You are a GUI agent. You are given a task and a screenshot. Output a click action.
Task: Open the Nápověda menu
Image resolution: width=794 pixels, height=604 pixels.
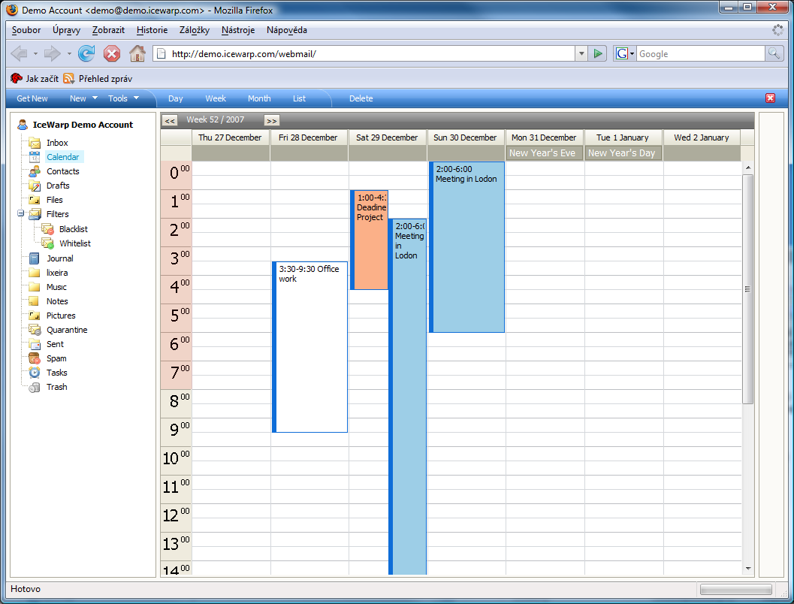287,30
